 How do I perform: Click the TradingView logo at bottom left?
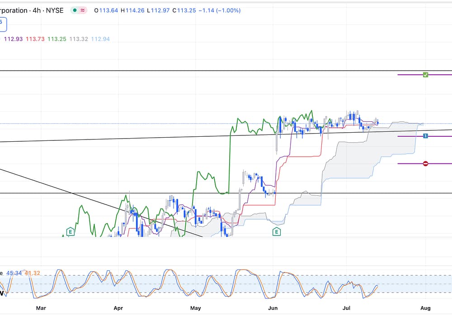(2, 293)
